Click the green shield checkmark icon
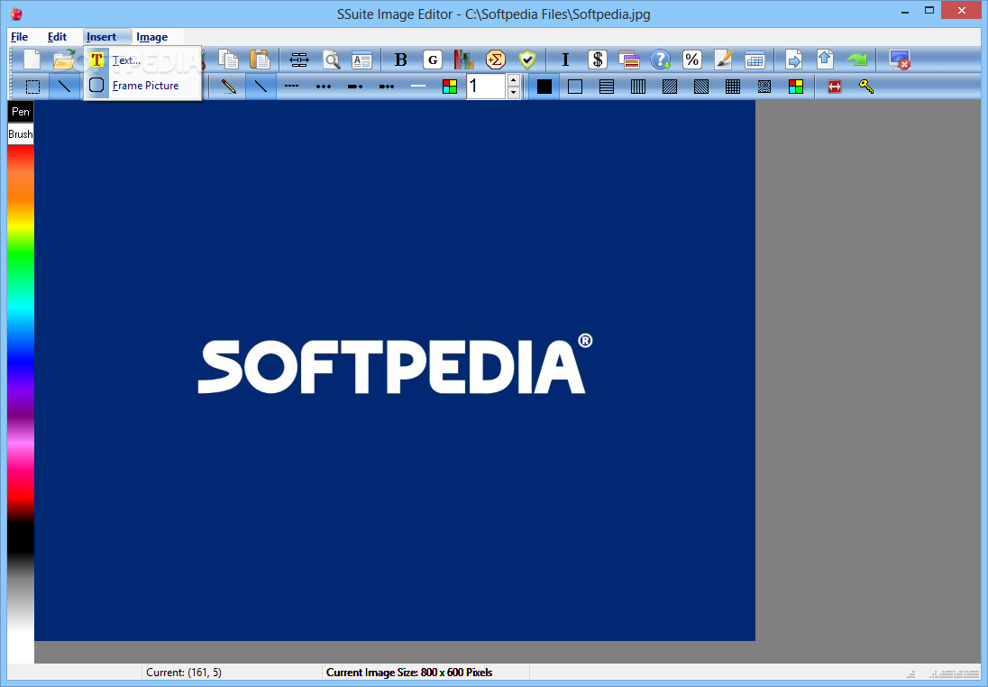 [x=527, y=60]
